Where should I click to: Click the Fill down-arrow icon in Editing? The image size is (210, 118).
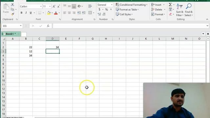[170, 10]
